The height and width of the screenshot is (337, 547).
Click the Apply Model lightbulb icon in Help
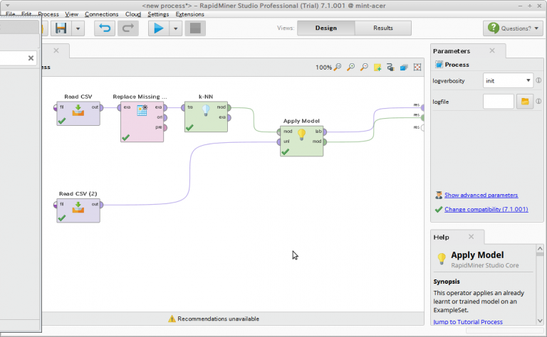[442, 259]
